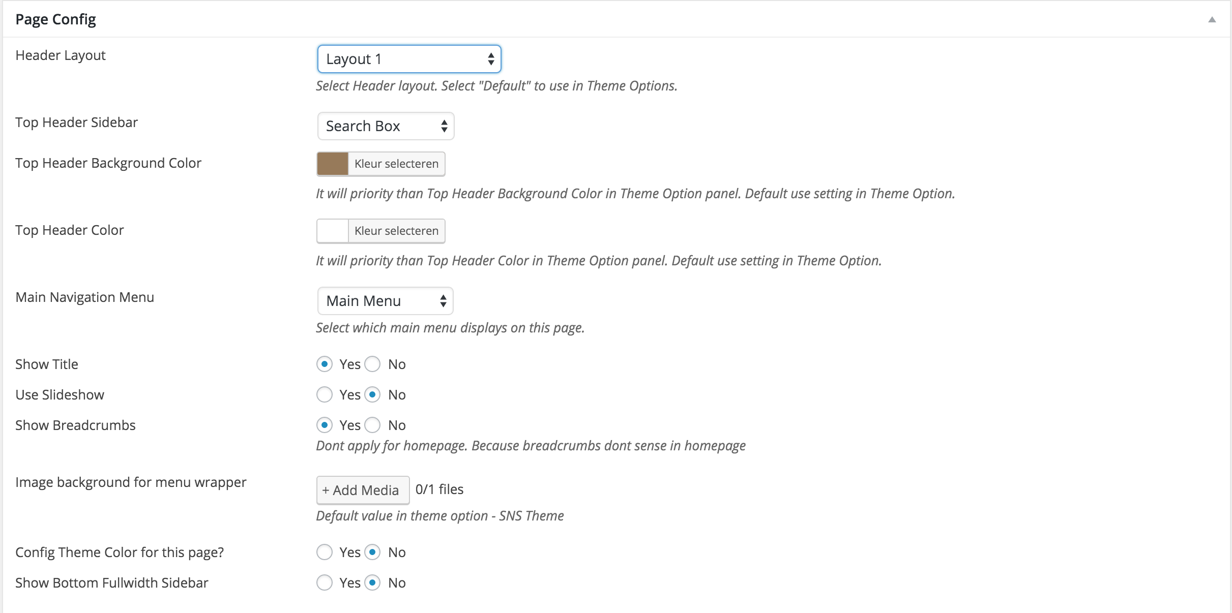Select Yes for Config Theme Color
The height and width of the screenshot is (613, 1232).
click(325, 552)
